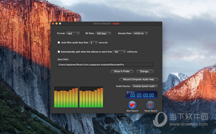Open the Format mp3 dropdown
The image size is (216, 134).
click(73, 33)
